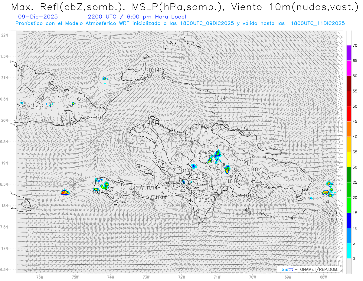Select the yellow 30-35 dBZ legend color

pyautogui.click(x=349, y=159)
